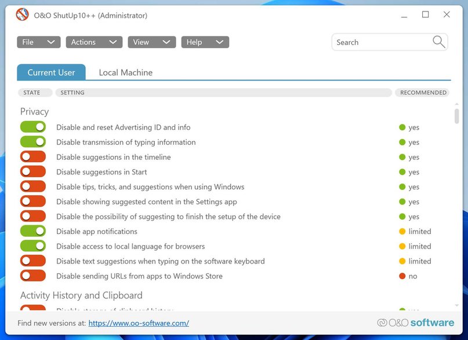
Task: Open the Help dropdown menu
Action: (x=205, y=42)
